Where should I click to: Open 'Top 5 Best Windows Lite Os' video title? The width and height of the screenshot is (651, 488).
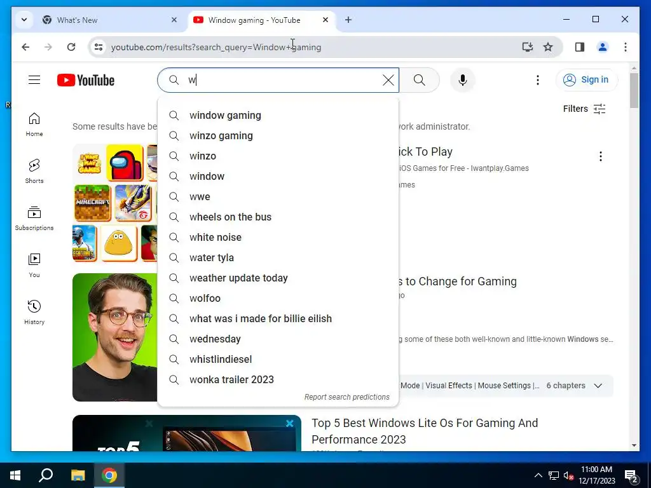point(424,431)
